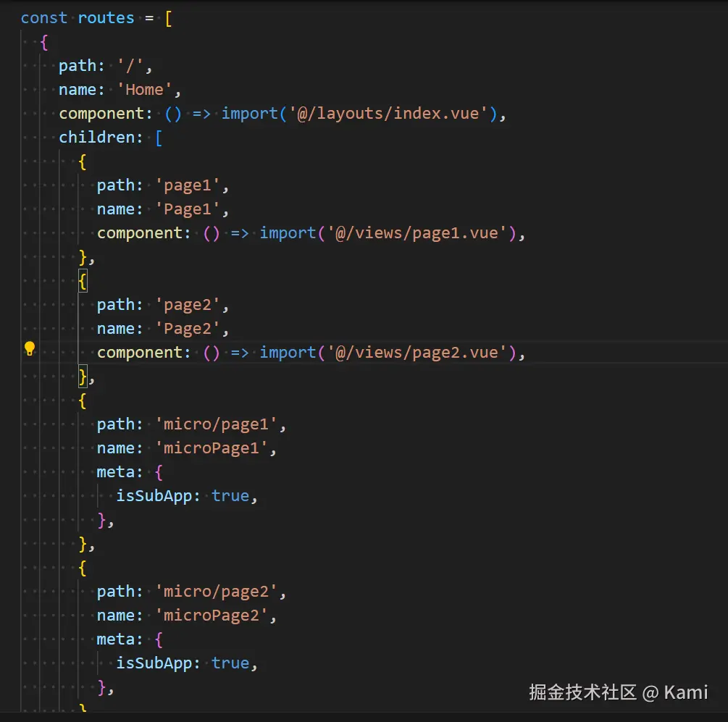728x722 pixels.
Task: Click the name value 'Page2'
Action: 188,329
